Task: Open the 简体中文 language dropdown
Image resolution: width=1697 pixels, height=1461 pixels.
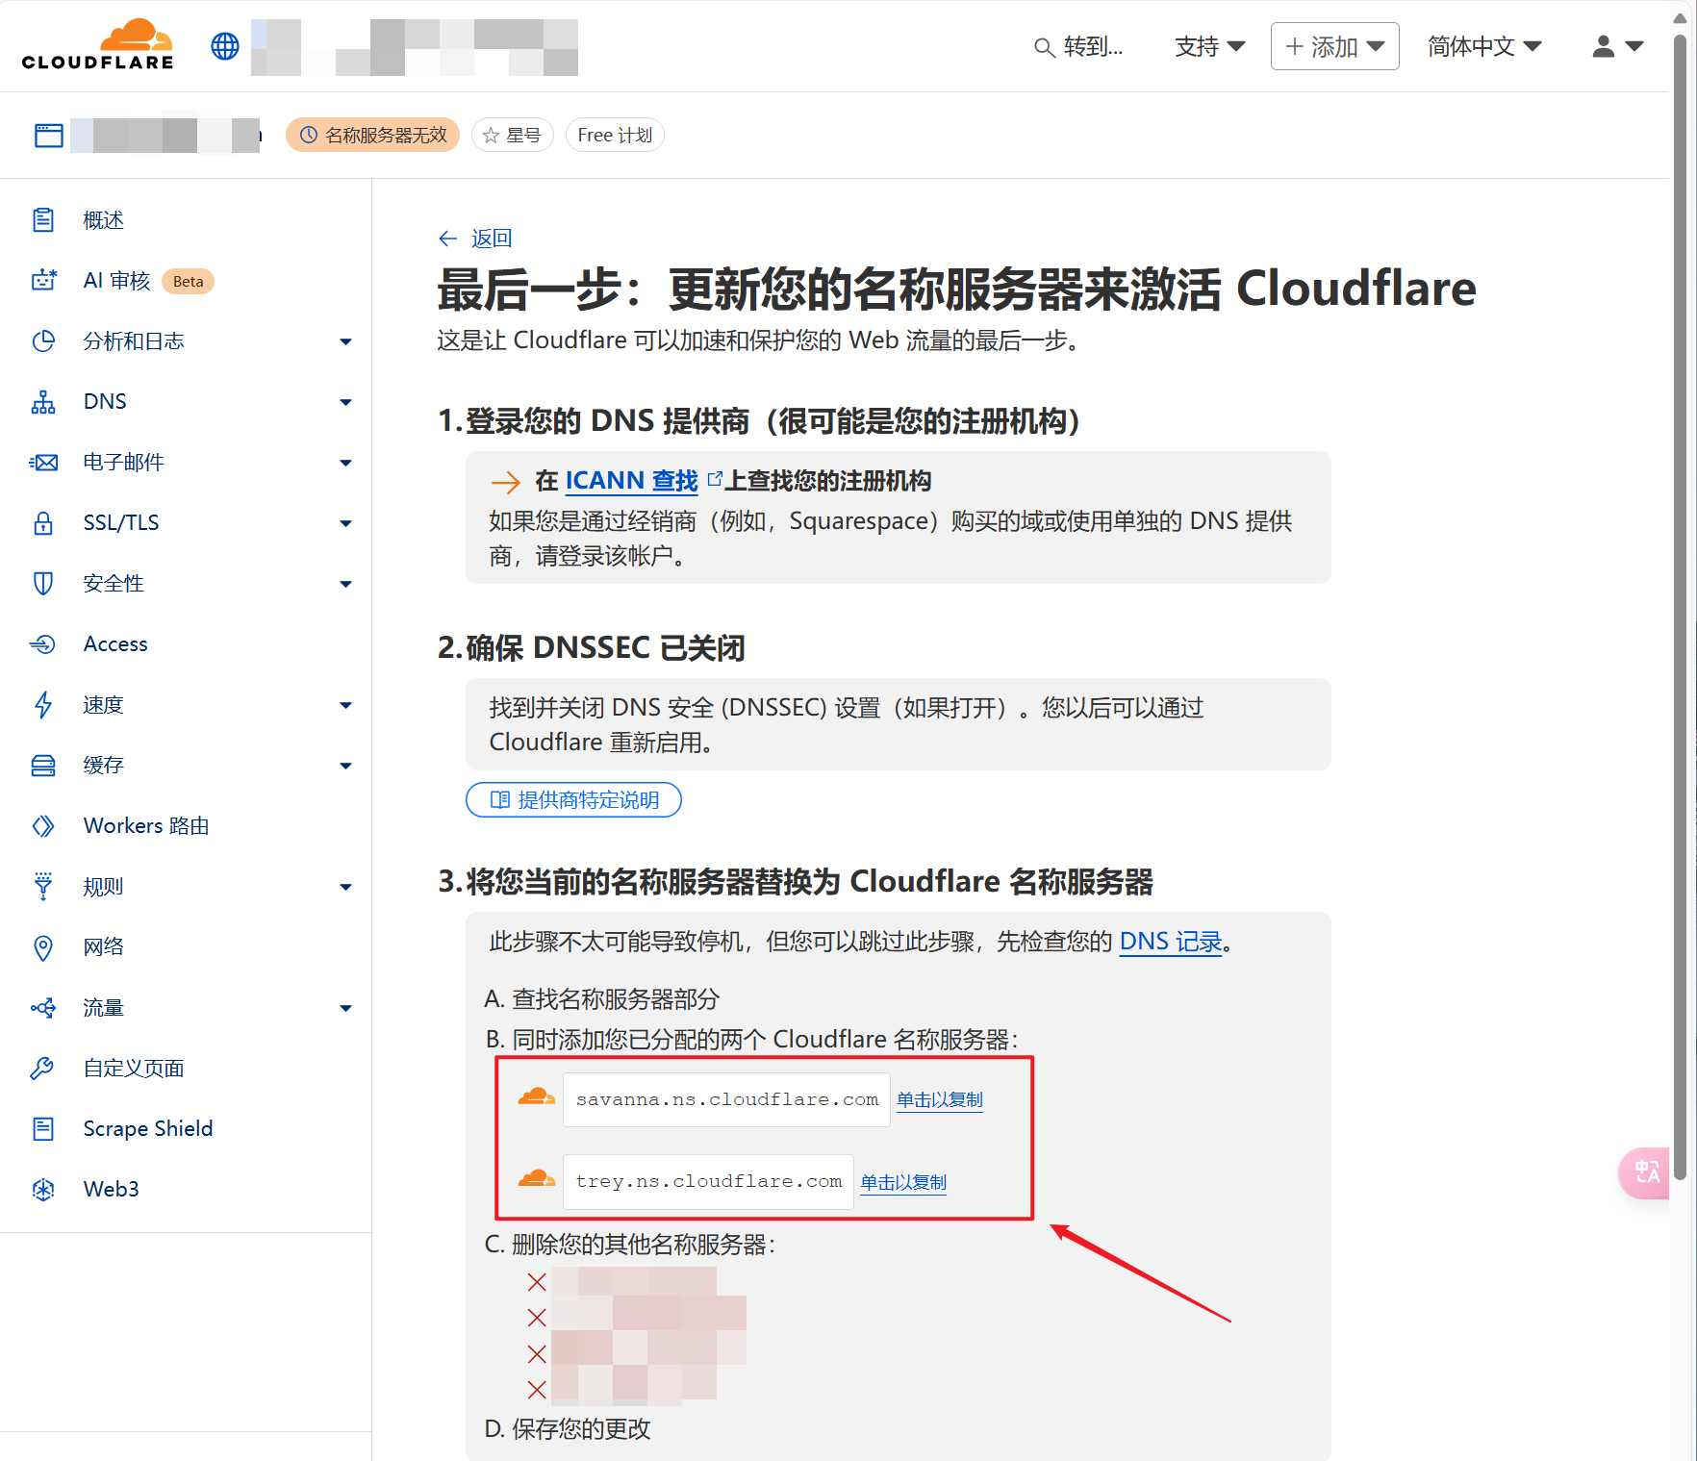Action: point(1484,46)
